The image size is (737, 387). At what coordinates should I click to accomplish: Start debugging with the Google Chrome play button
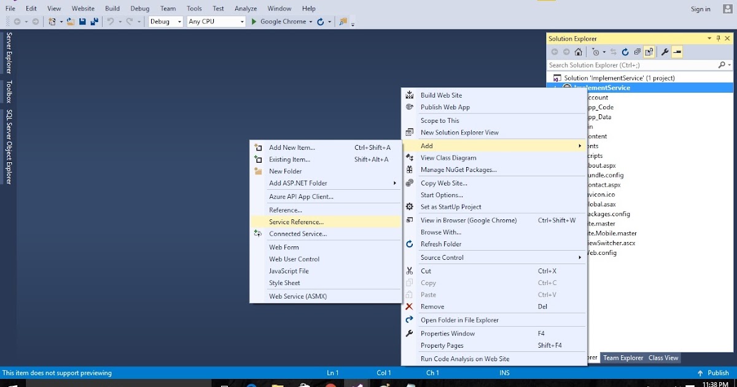coord(254,21)
